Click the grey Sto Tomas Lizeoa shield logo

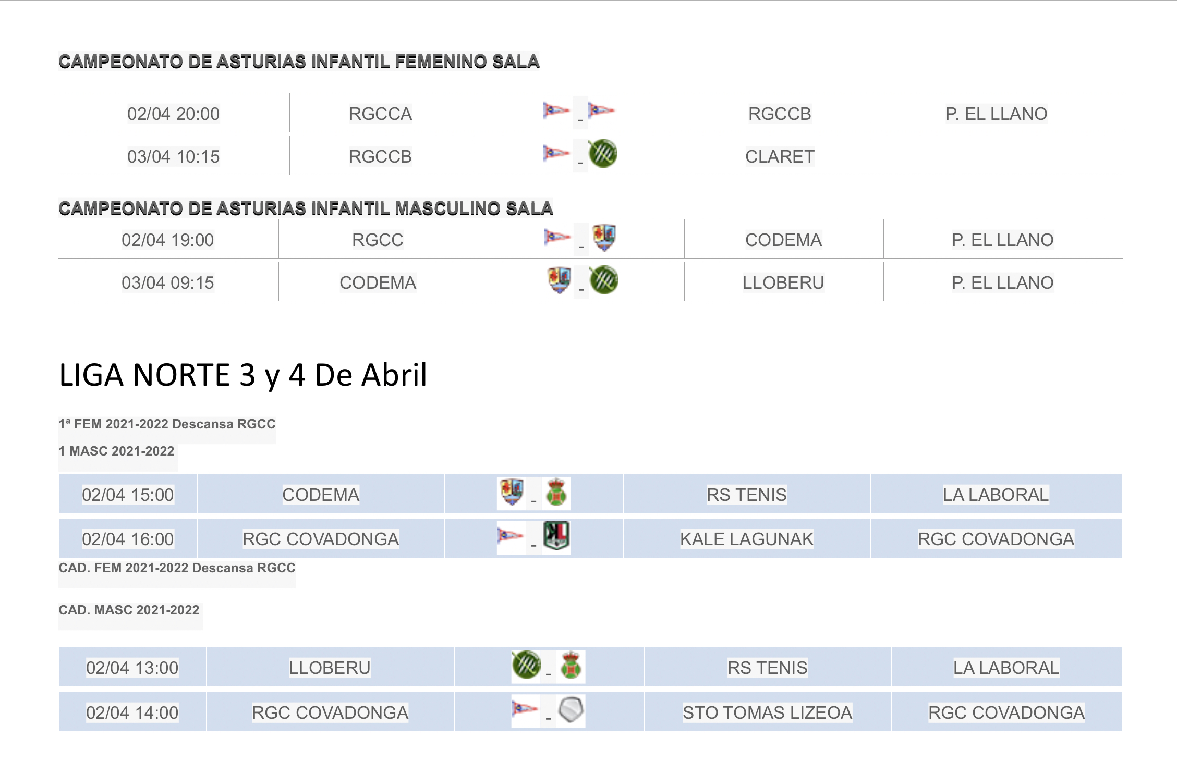click(x=571, y=709)
